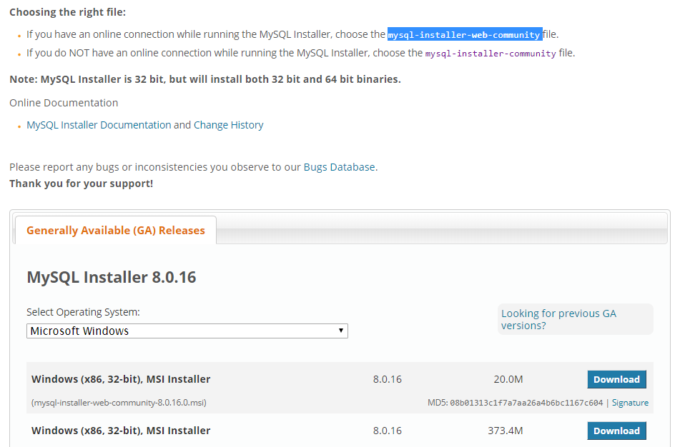Click the Choosing the right file heading
This screenshot has height=447, width=680.
(x=68, y=12)
